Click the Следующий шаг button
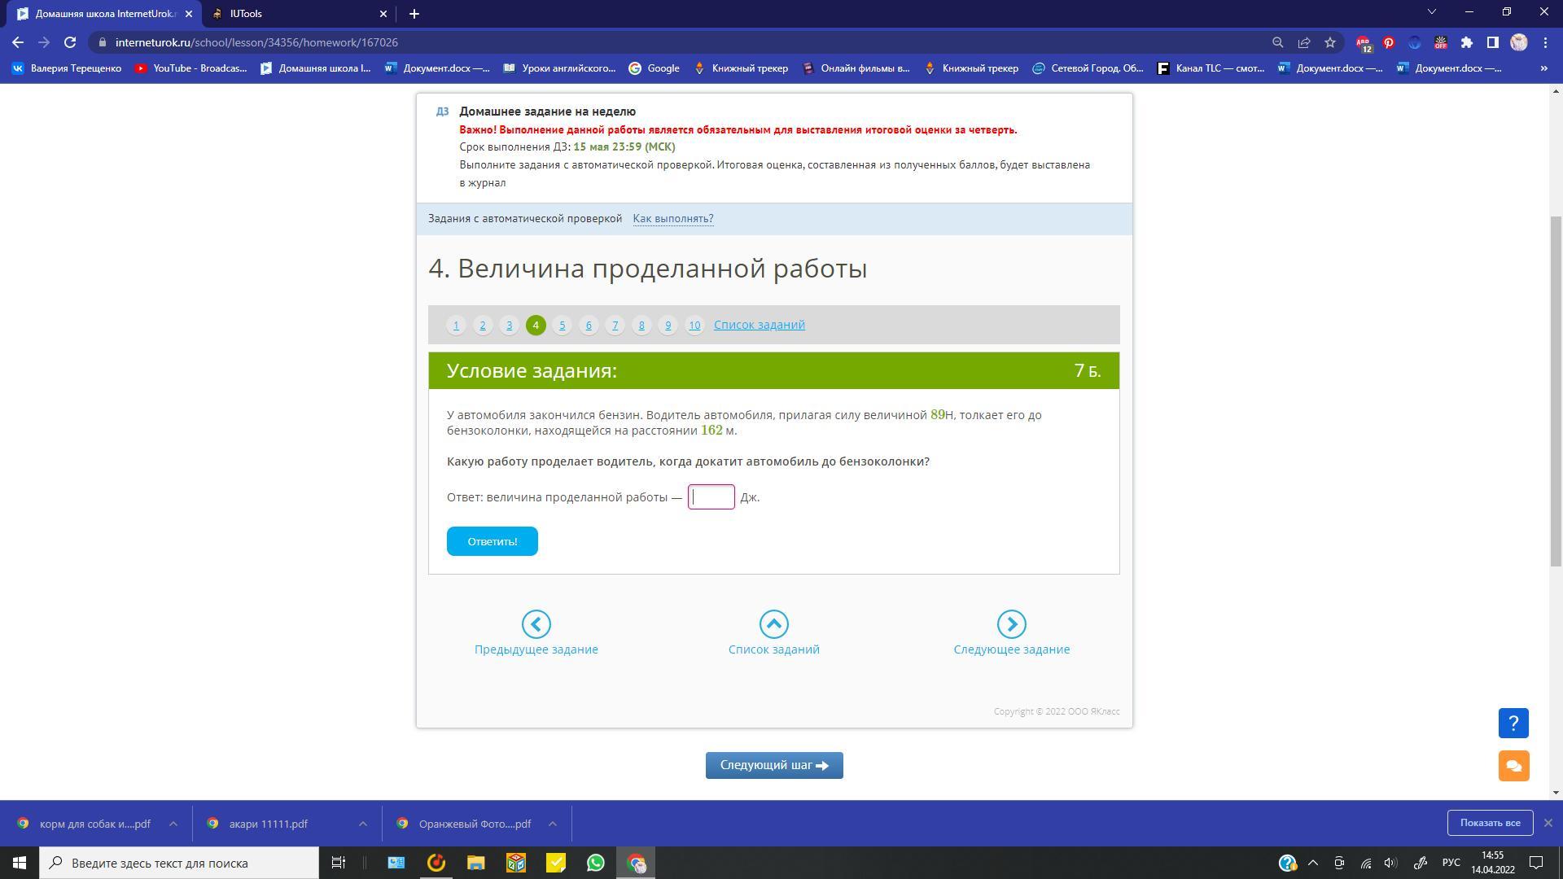 point(773,765)
